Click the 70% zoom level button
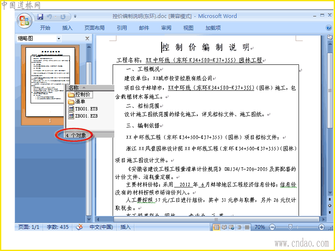 pos(260,227)
